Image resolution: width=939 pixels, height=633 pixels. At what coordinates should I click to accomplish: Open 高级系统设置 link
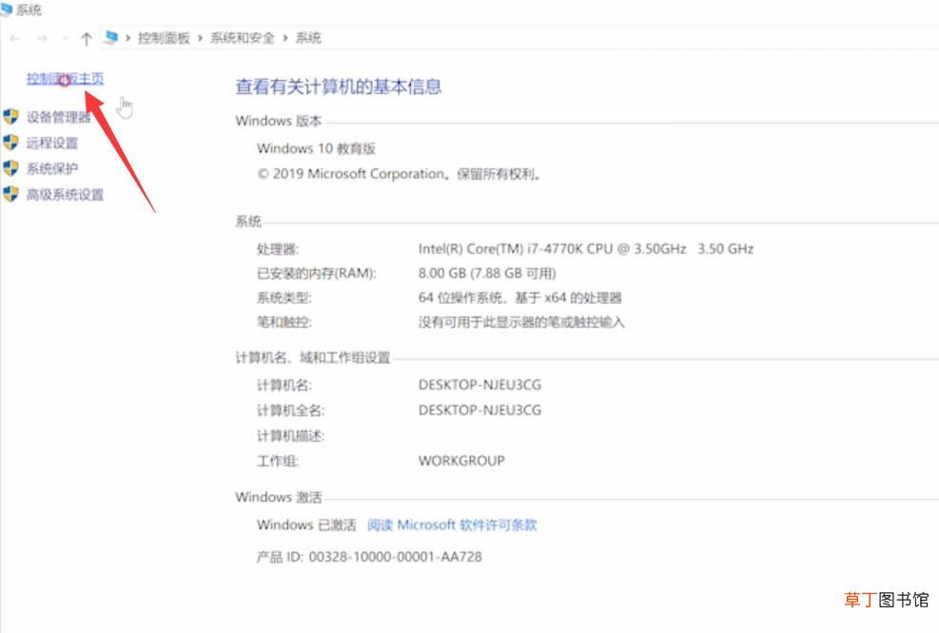pyautogui.click(x=65, y=195)
